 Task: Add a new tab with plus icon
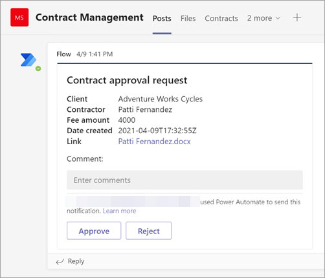[x=297, y=17]
